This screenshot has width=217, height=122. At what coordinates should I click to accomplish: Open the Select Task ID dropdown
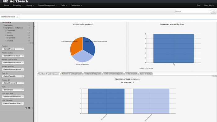[x=13, y=76]
